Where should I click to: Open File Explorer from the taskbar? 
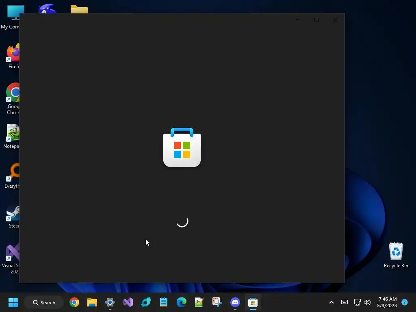click(x=92, y=302)
